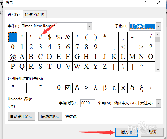Image resolution: width=167 pixels, height=139 pixels.
Task: Open the font (字体) dropdown arrow
Action: 89,26
